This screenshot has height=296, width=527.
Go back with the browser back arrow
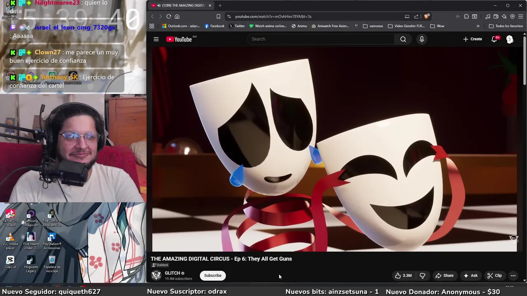click(x=152, y=16)
